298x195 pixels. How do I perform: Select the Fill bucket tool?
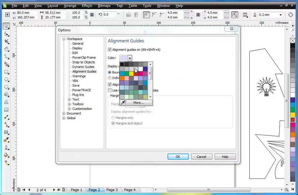(6, 155)
